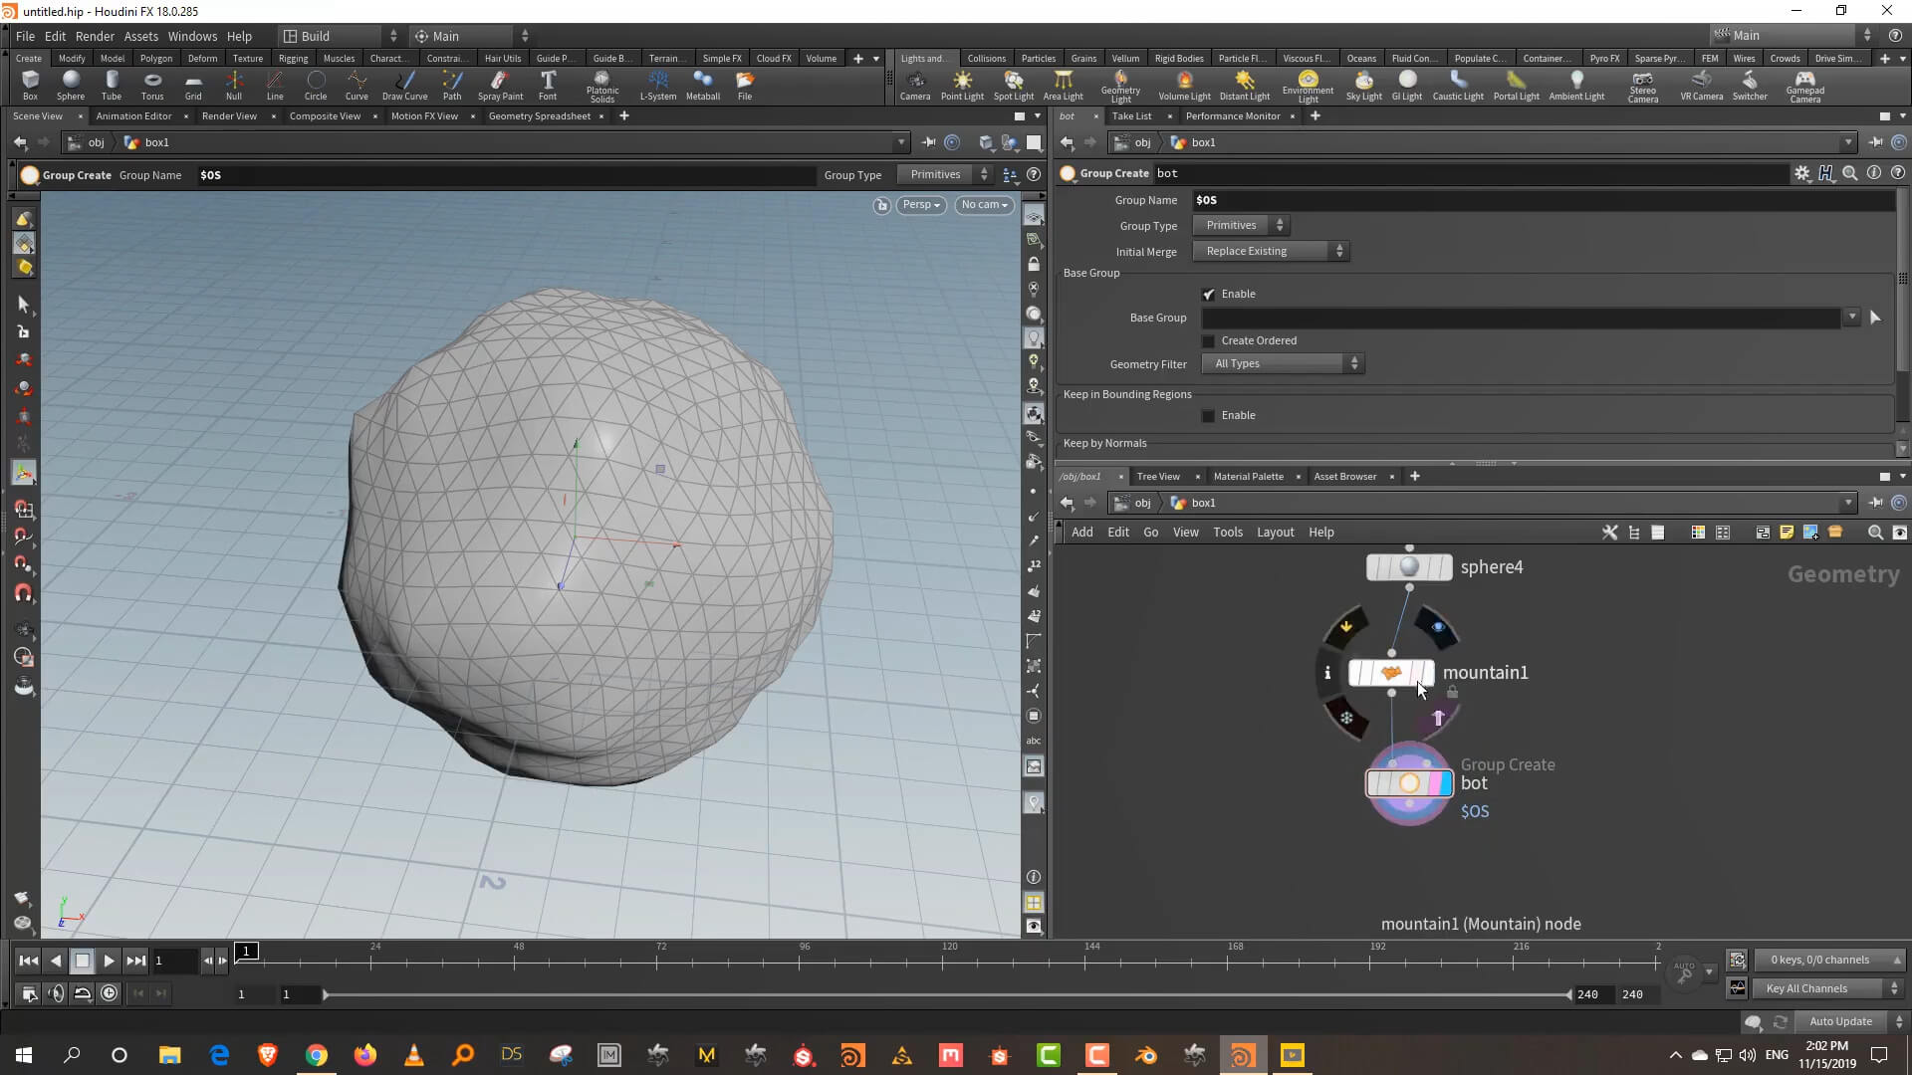
Task: Open VLC from the Windows taskbar
Action: click(x=414, y=1055)
